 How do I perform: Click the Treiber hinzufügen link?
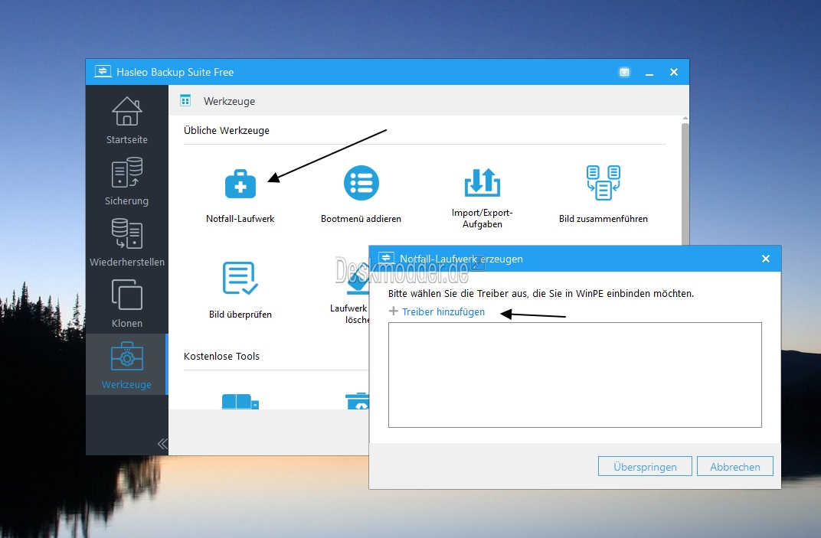pyautogui.click(x=443, y=312)
